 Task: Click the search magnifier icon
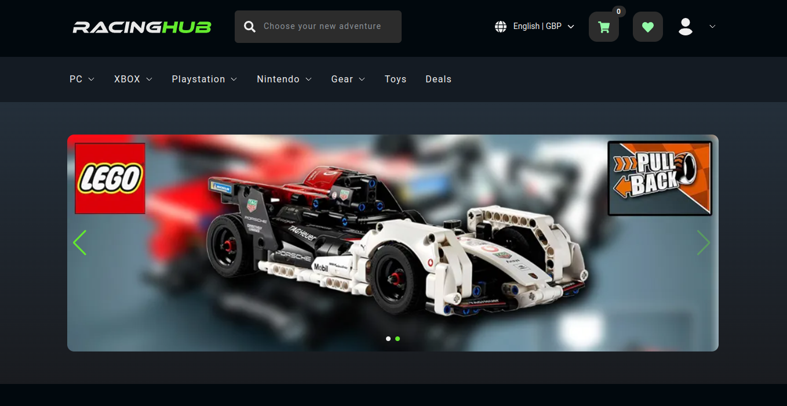click(x=250, y=27)
